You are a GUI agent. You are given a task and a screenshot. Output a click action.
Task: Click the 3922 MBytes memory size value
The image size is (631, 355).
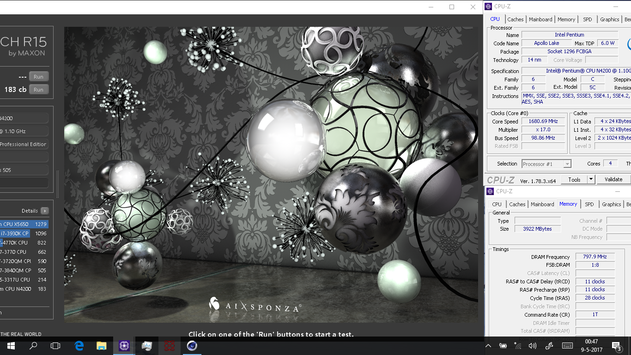coord(537,229)
